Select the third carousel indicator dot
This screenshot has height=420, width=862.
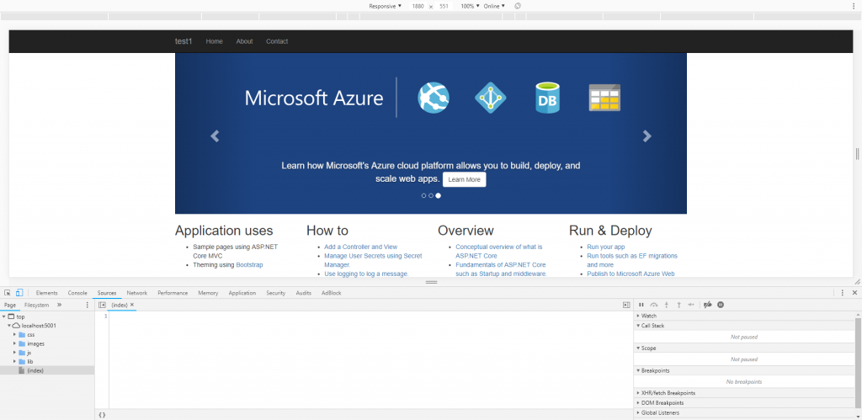438,195
